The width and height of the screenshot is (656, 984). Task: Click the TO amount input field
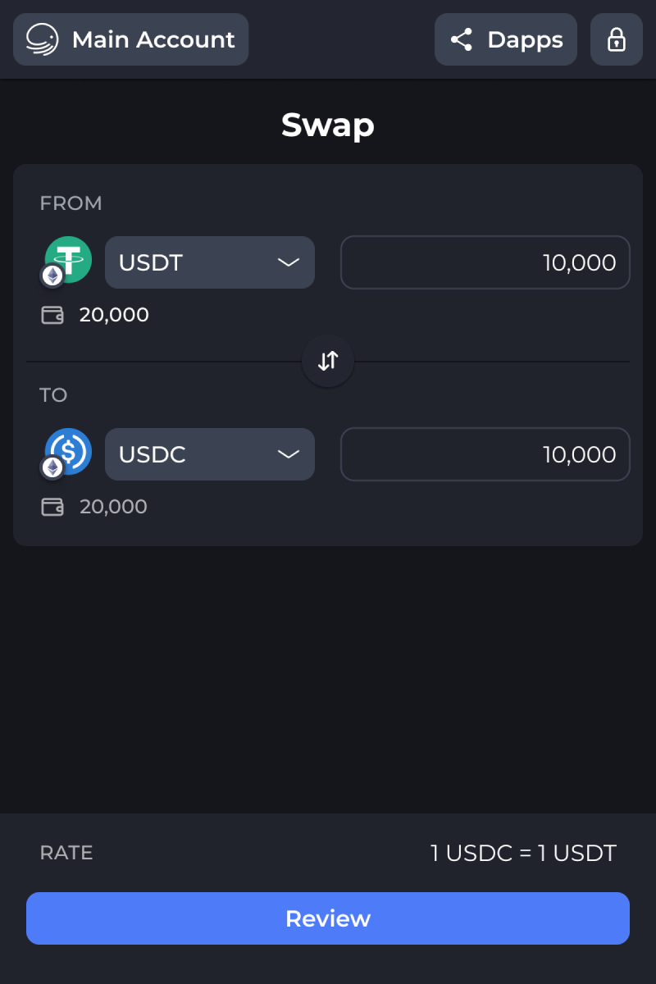click(485, 454)
